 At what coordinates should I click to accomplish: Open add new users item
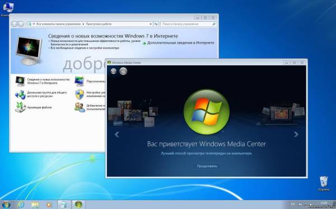pos(80,107)
